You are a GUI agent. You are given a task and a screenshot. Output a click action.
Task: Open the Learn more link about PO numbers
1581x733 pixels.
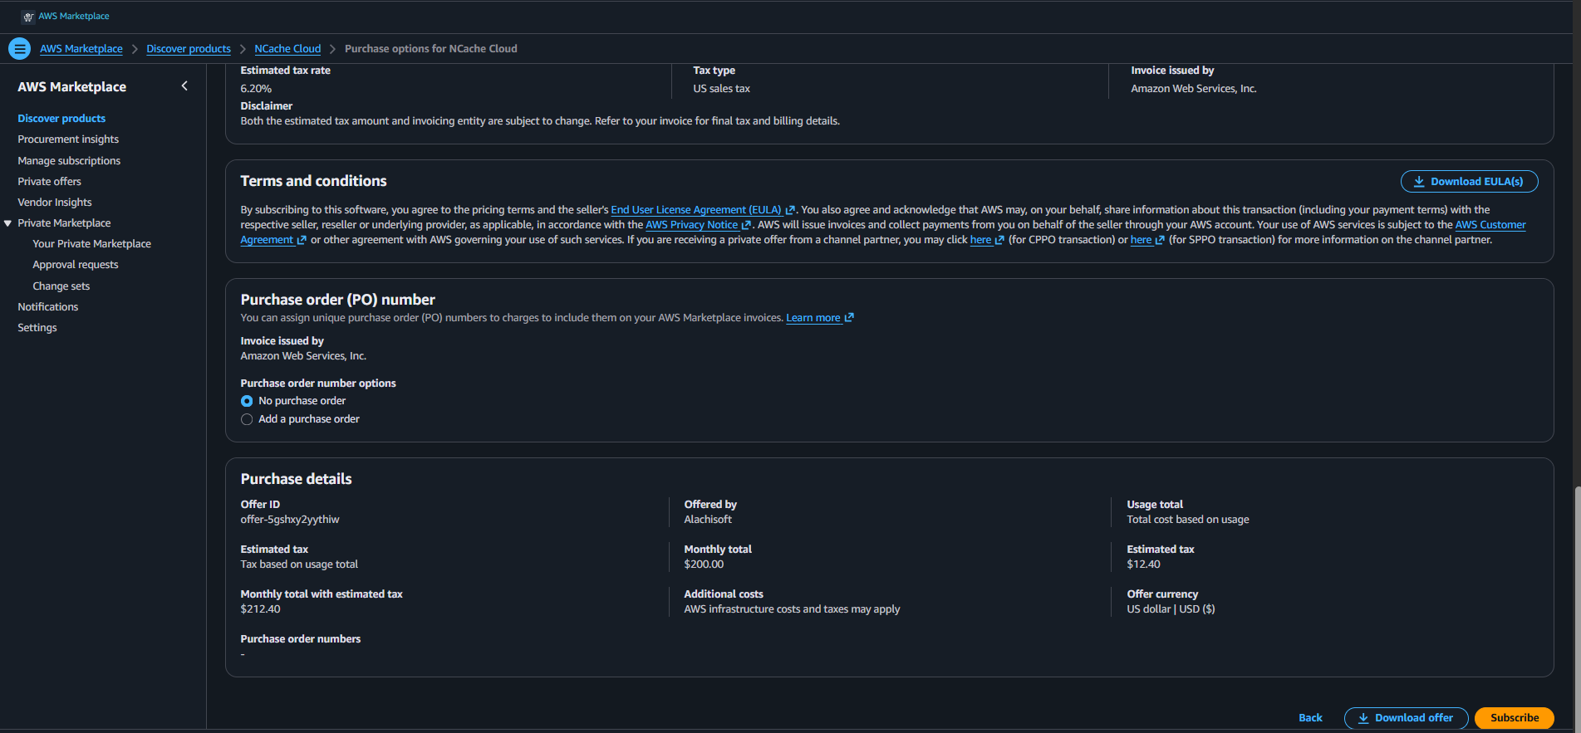click(x=820, y=318)
